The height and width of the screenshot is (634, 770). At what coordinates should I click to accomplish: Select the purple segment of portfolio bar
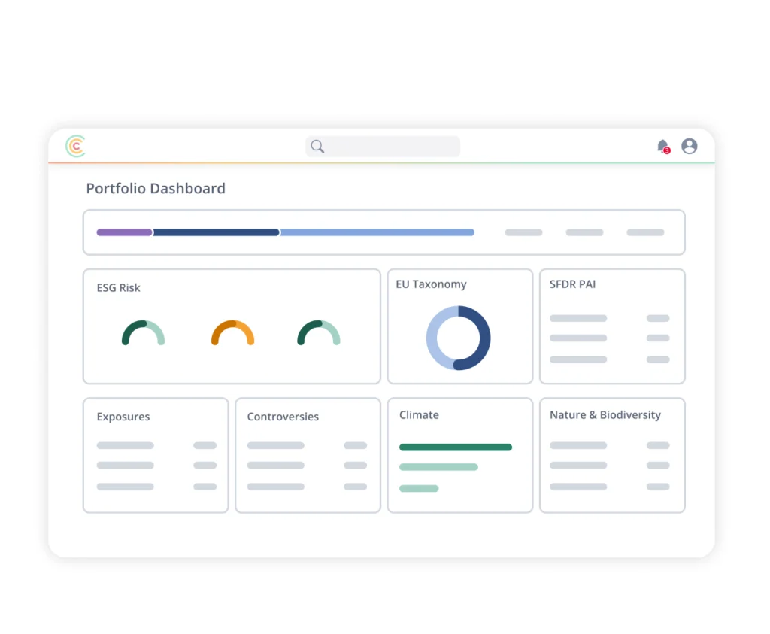tap(124, 232)
